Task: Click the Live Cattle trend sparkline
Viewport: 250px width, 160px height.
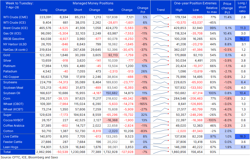Action: coord(160,136)
